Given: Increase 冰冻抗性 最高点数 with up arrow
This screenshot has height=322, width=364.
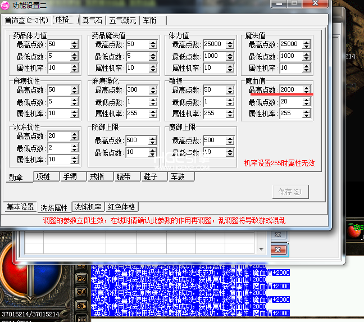Looking at the screenshot, I should (x=74, y=134).
